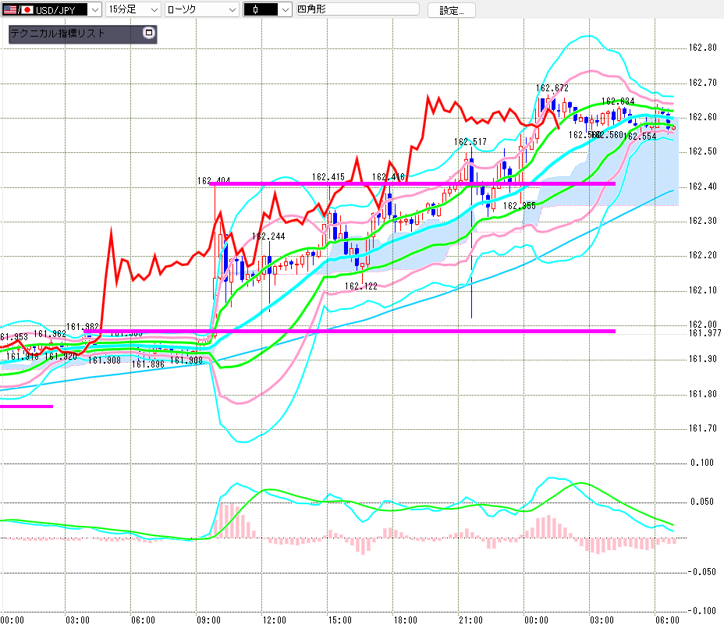Click the MACD 0.050 scale label

click(702, 502)
